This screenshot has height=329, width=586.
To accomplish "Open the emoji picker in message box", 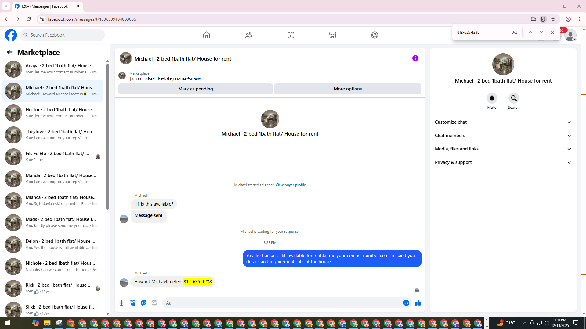I will pyautogui.click(x=406, y=303).
